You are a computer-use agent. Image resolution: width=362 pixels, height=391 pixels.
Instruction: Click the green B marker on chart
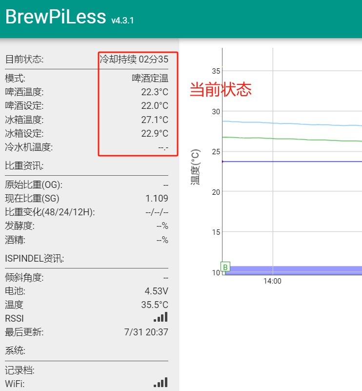click(x=225, y=267)
